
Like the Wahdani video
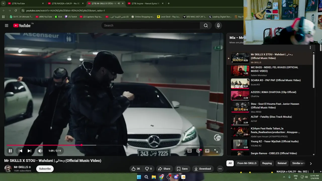point(136,169)
